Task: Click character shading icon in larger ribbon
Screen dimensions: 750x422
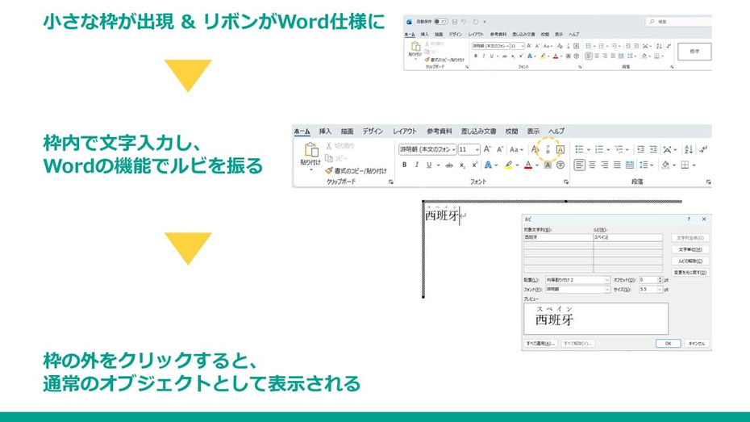Action: tap(548, 165)
